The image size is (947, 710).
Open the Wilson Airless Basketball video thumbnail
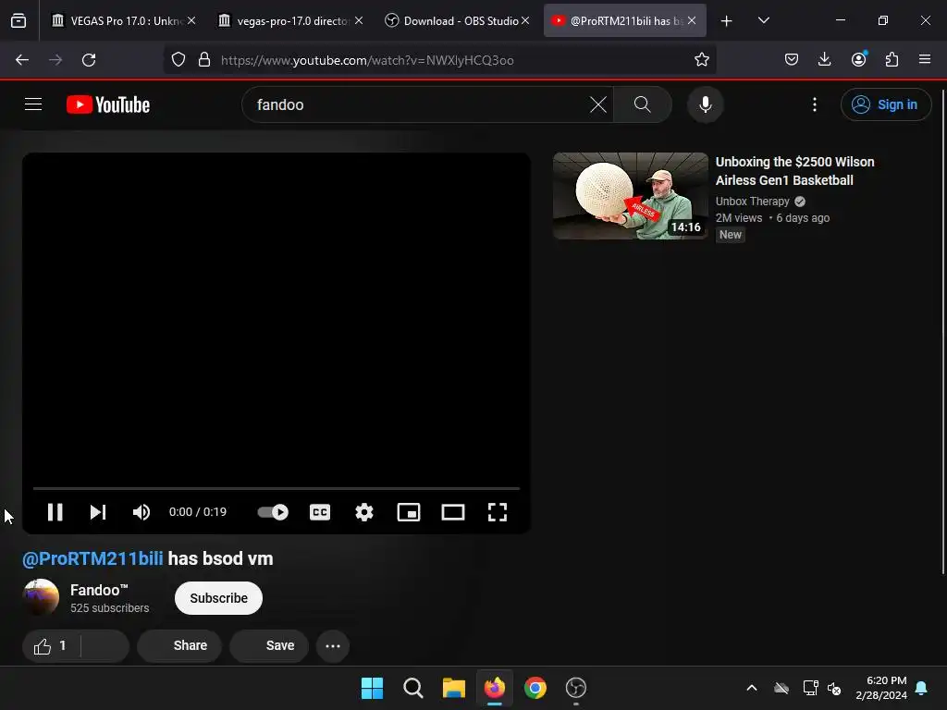click(631, 196)
